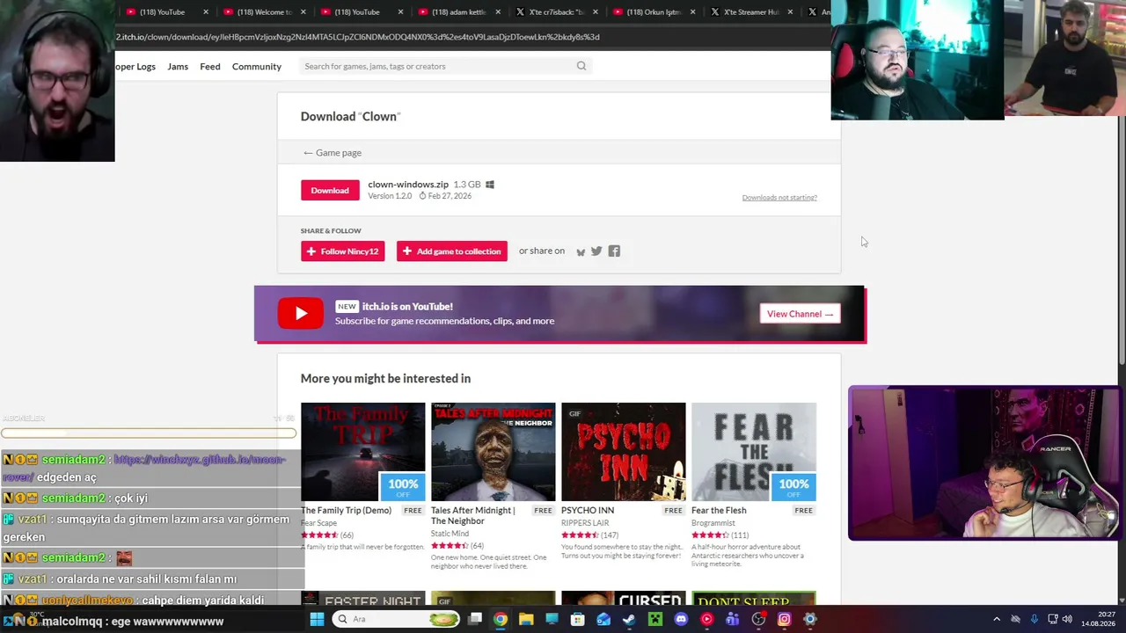This screenshot has height=633, width=1126.
Task: Click the search magnifier icon on itch.io
Action: (581, 66)
